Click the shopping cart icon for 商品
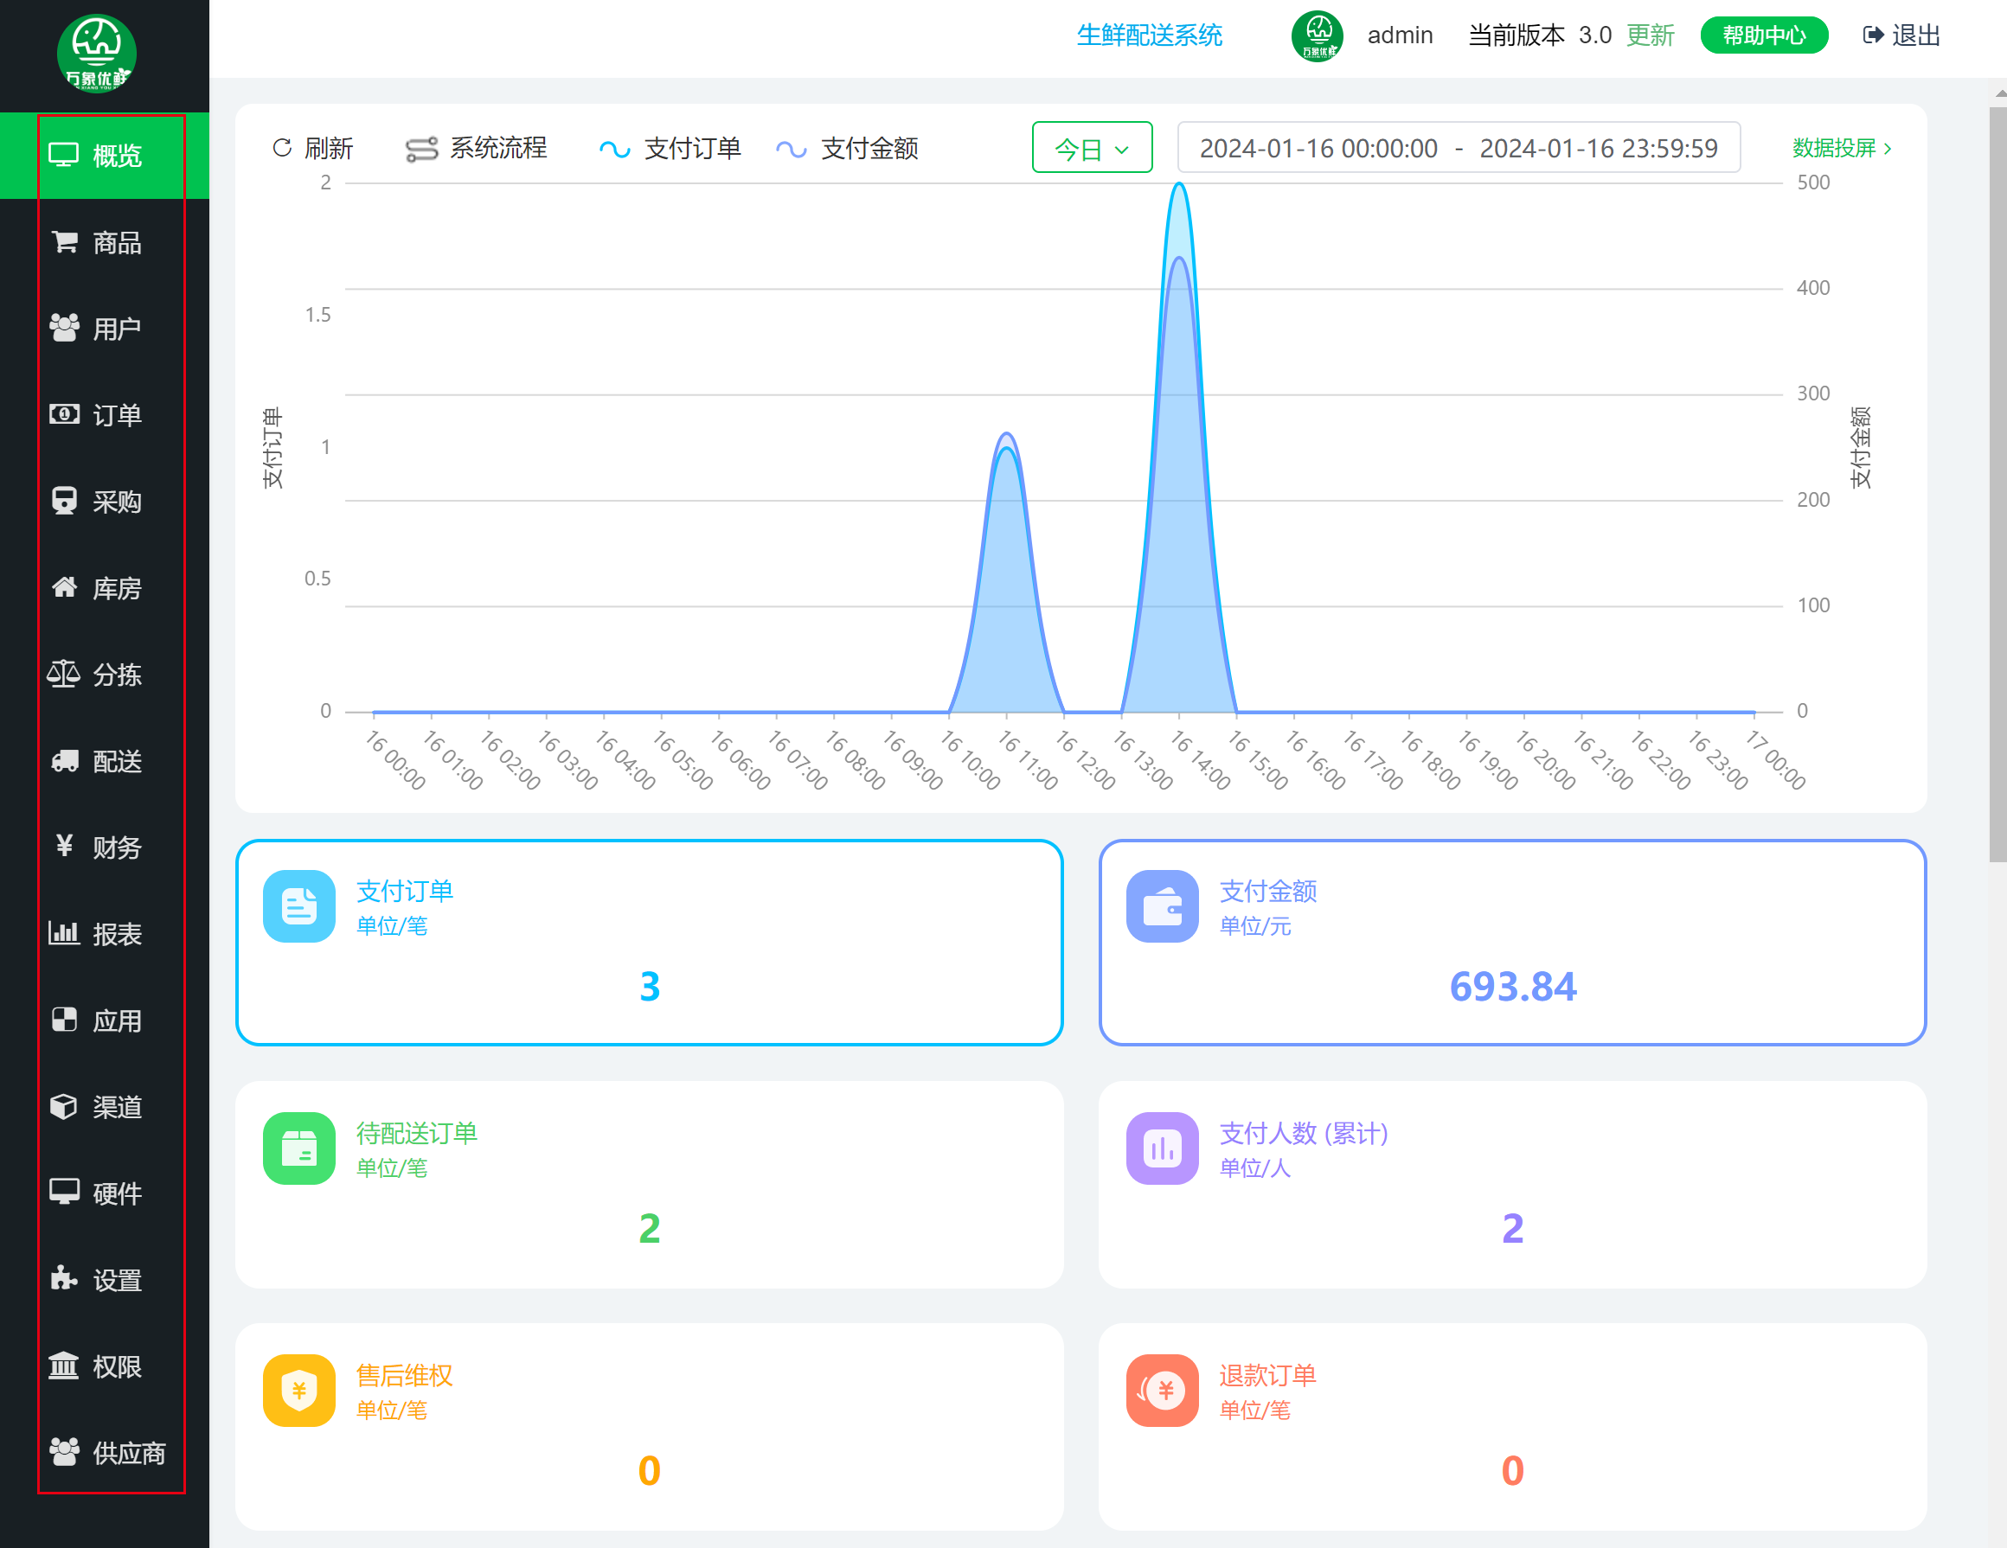 64,241
